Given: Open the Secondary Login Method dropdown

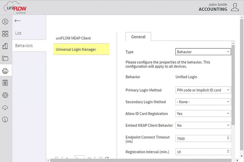Looking at the screenshot, I should pos(203,102).
